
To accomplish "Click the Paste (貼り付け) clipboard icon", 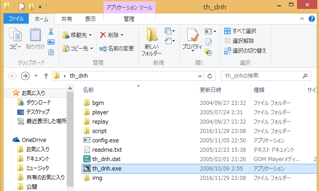I will [x=35, y=34].
